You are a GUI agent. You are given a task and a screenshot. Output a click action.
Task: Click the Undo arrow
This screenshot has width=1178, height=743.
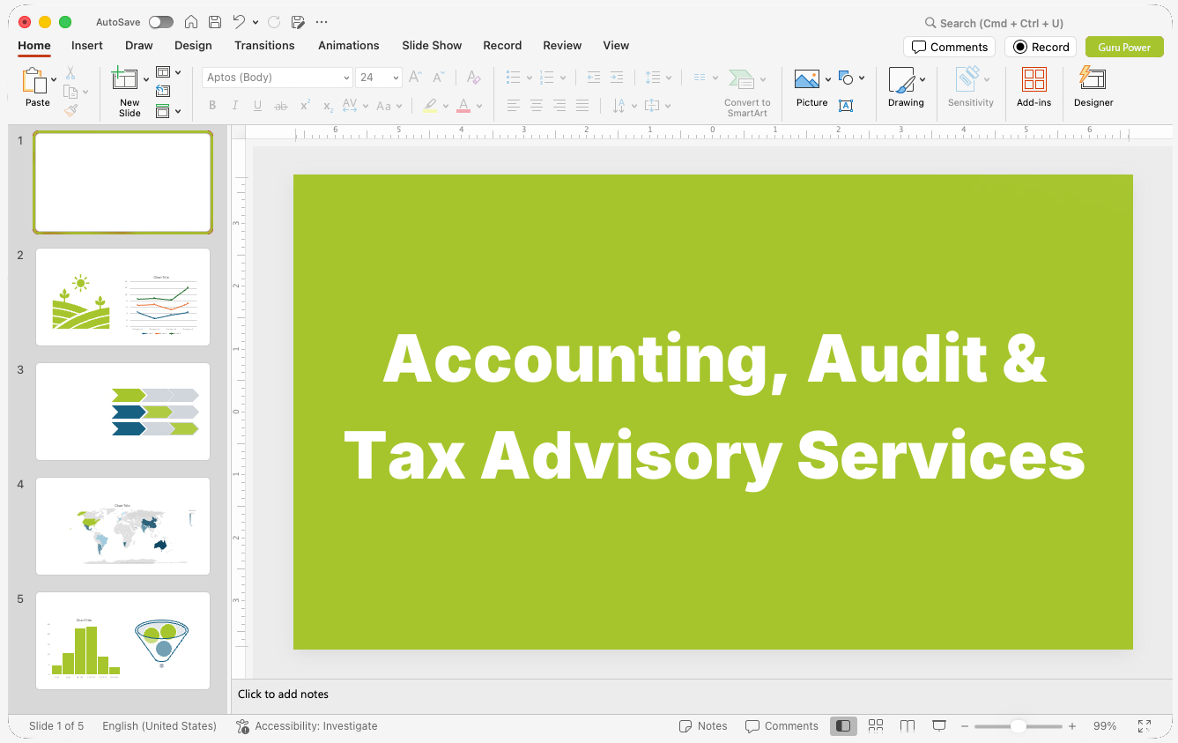pyautogui.click(x=239, y=22)
